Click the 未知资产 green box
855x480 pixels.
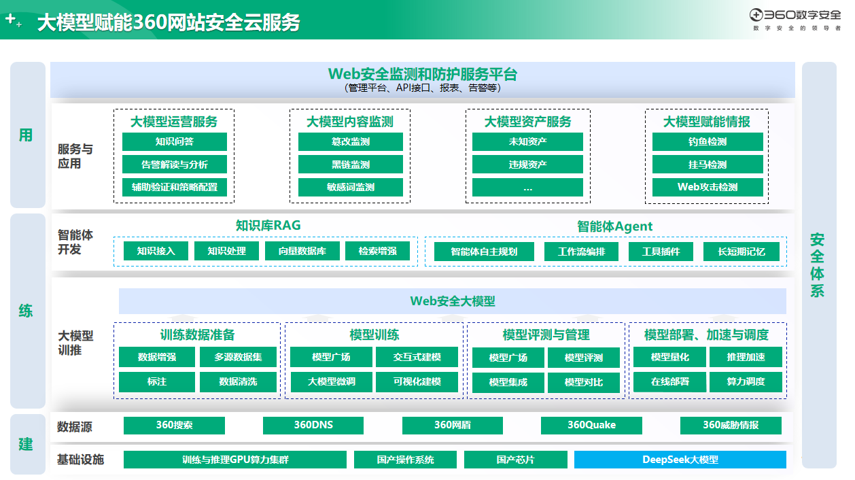point(527,141)
